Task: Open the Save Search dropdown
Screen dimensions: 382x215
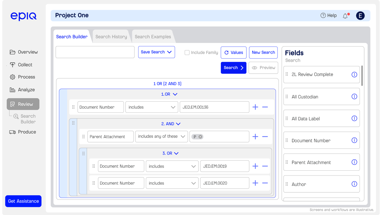Action: coord(156,52)
